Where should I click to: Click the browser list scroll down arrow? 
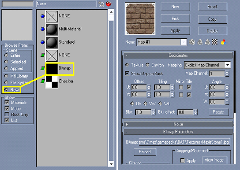(x=111, y=164)
